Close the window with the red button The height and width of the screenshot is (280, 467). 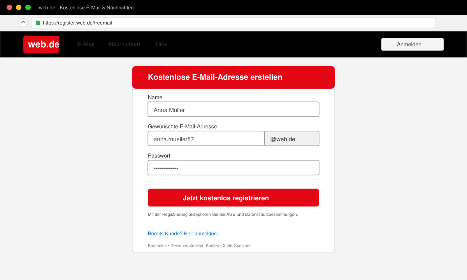pyautogui.click(x=9, y=7)
